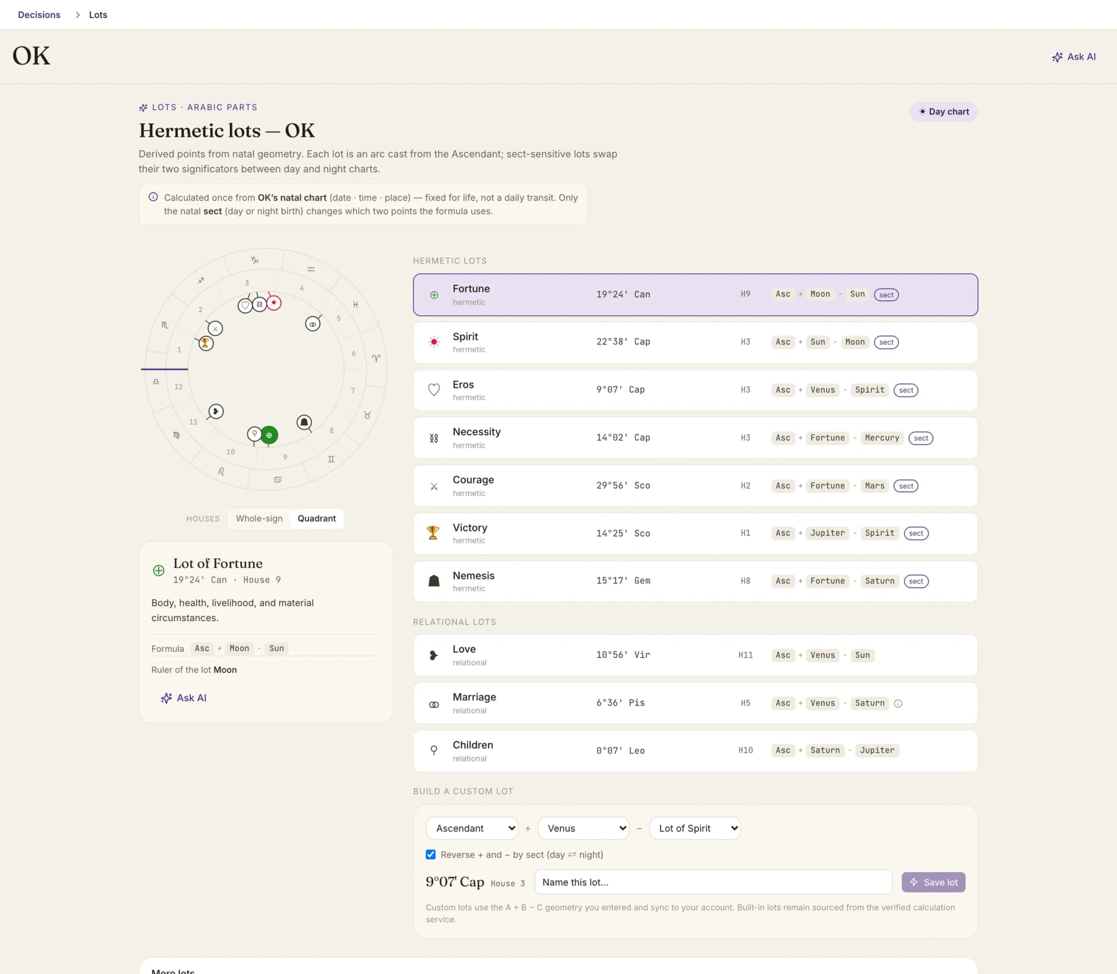Click the Name this lot input field
This screenshot has height=974, width=1117.
713,882
